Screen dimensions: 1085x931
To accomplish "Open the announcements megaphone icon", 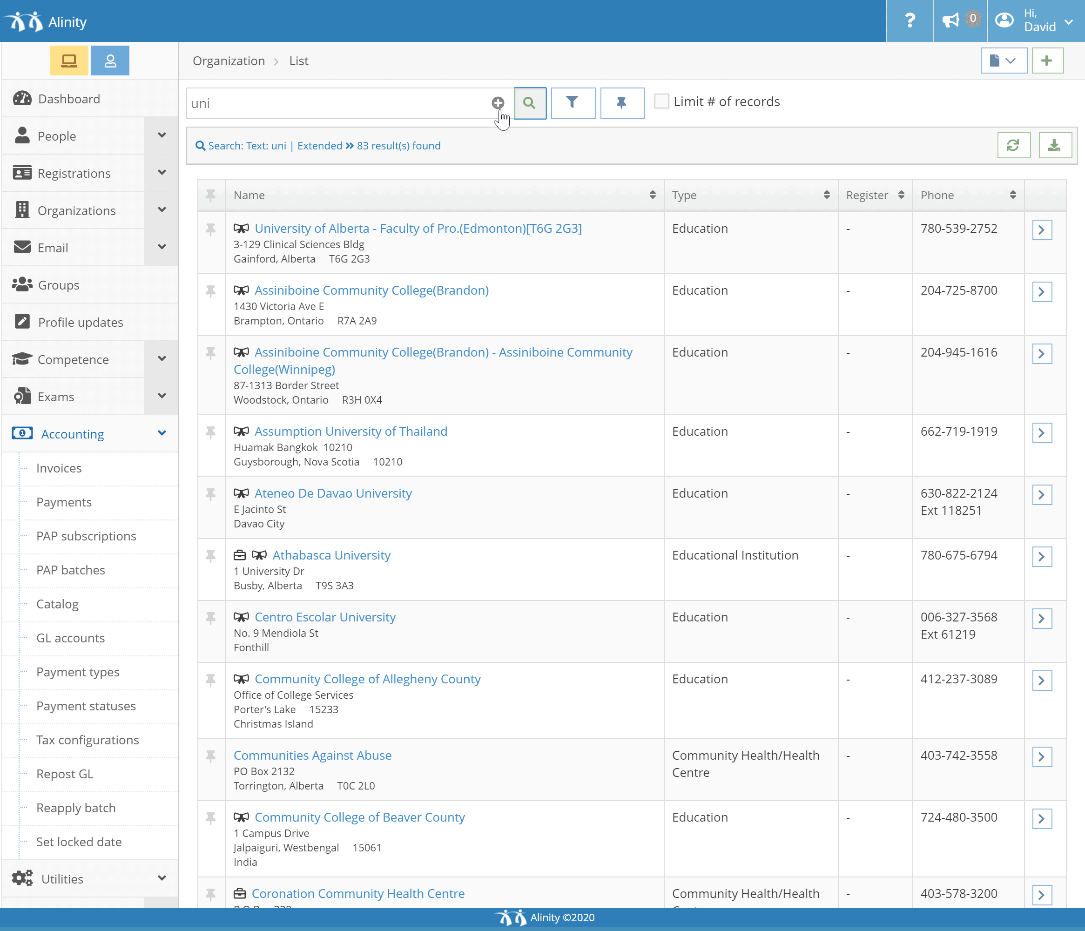I will 960,21.
